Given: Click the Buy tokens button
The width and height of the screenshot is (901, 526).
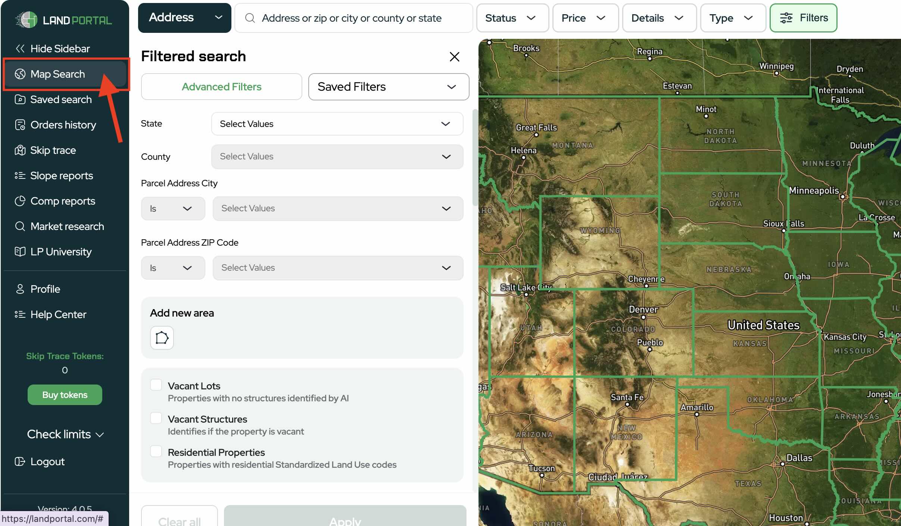Looking at the screenshot, I should pyautogui.click(x=65, y=395).
